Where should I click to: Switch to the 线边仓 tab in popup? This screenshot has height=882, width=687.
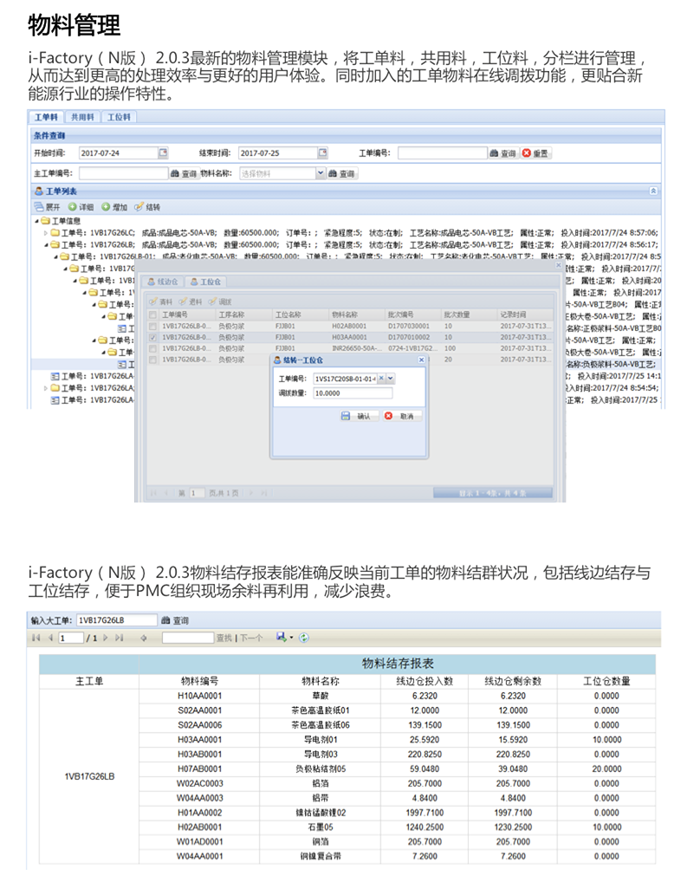coord(162,282)
